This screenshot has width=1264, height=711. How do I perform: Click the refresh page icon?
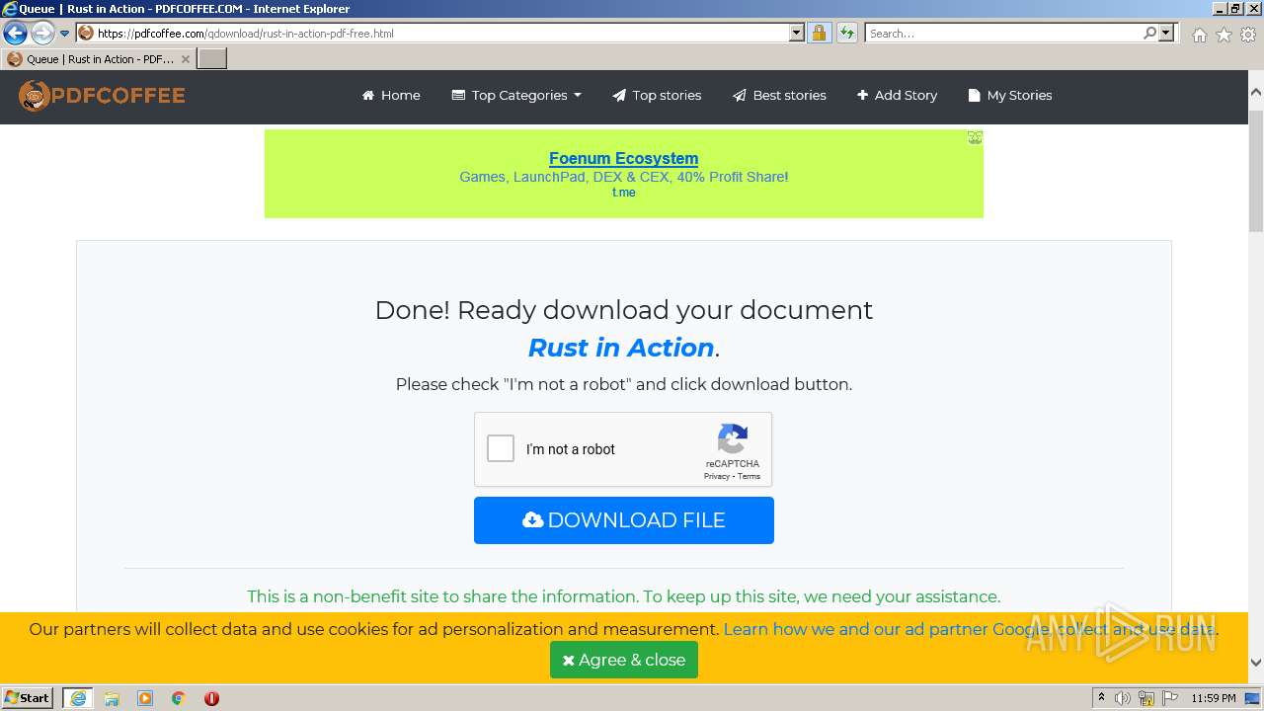click(847, 34)
